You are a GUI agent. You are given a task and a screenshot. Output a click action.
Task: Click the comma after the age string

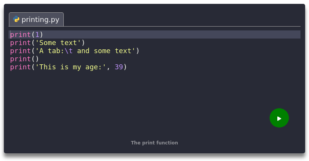109,67
